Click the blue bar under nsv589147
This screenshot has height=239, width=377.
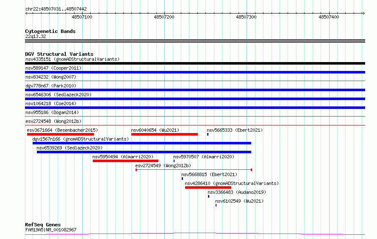point(195,72)
